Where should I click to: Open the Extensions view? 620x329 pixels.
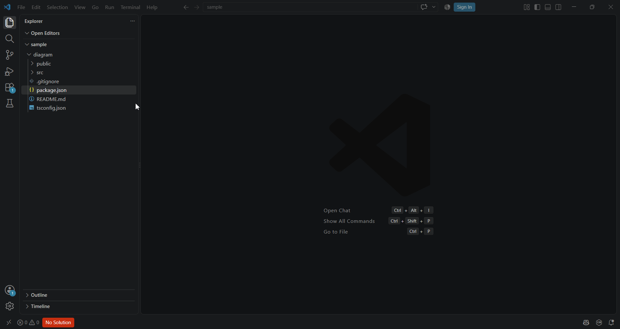[10, 88]
